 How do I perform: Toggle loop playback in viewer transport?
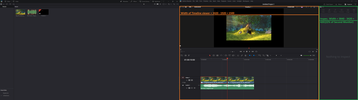[256, 51]
